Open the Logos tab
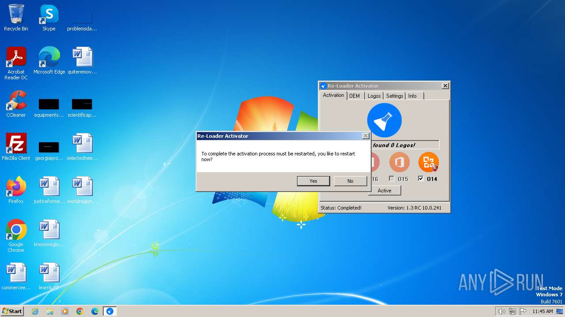565x317 pixels. 374,96
